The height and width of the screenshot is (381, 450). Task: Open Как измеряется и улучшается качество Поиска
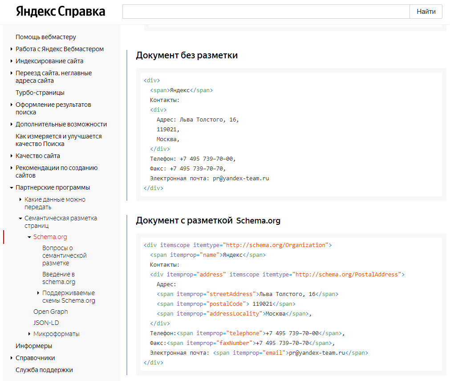pos(59,140)
